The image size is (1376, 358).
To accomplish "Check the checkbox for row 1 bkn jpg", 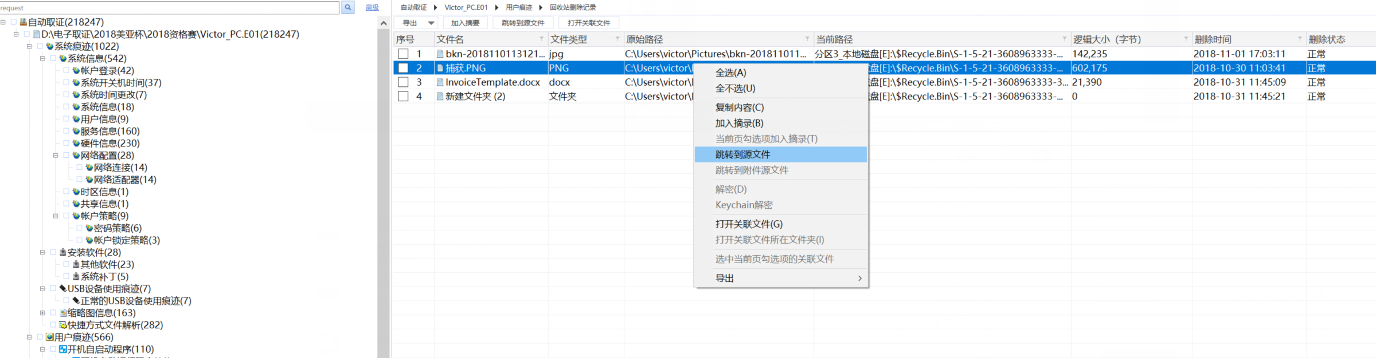I will click(x=403, y=54).
